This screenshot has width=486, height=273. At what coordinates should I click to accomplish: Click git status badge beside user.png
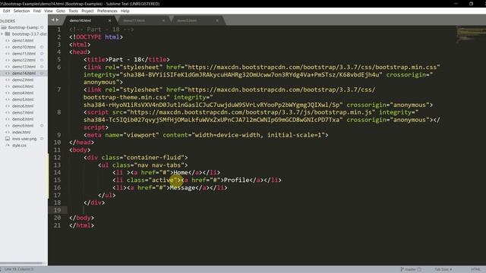42,139
